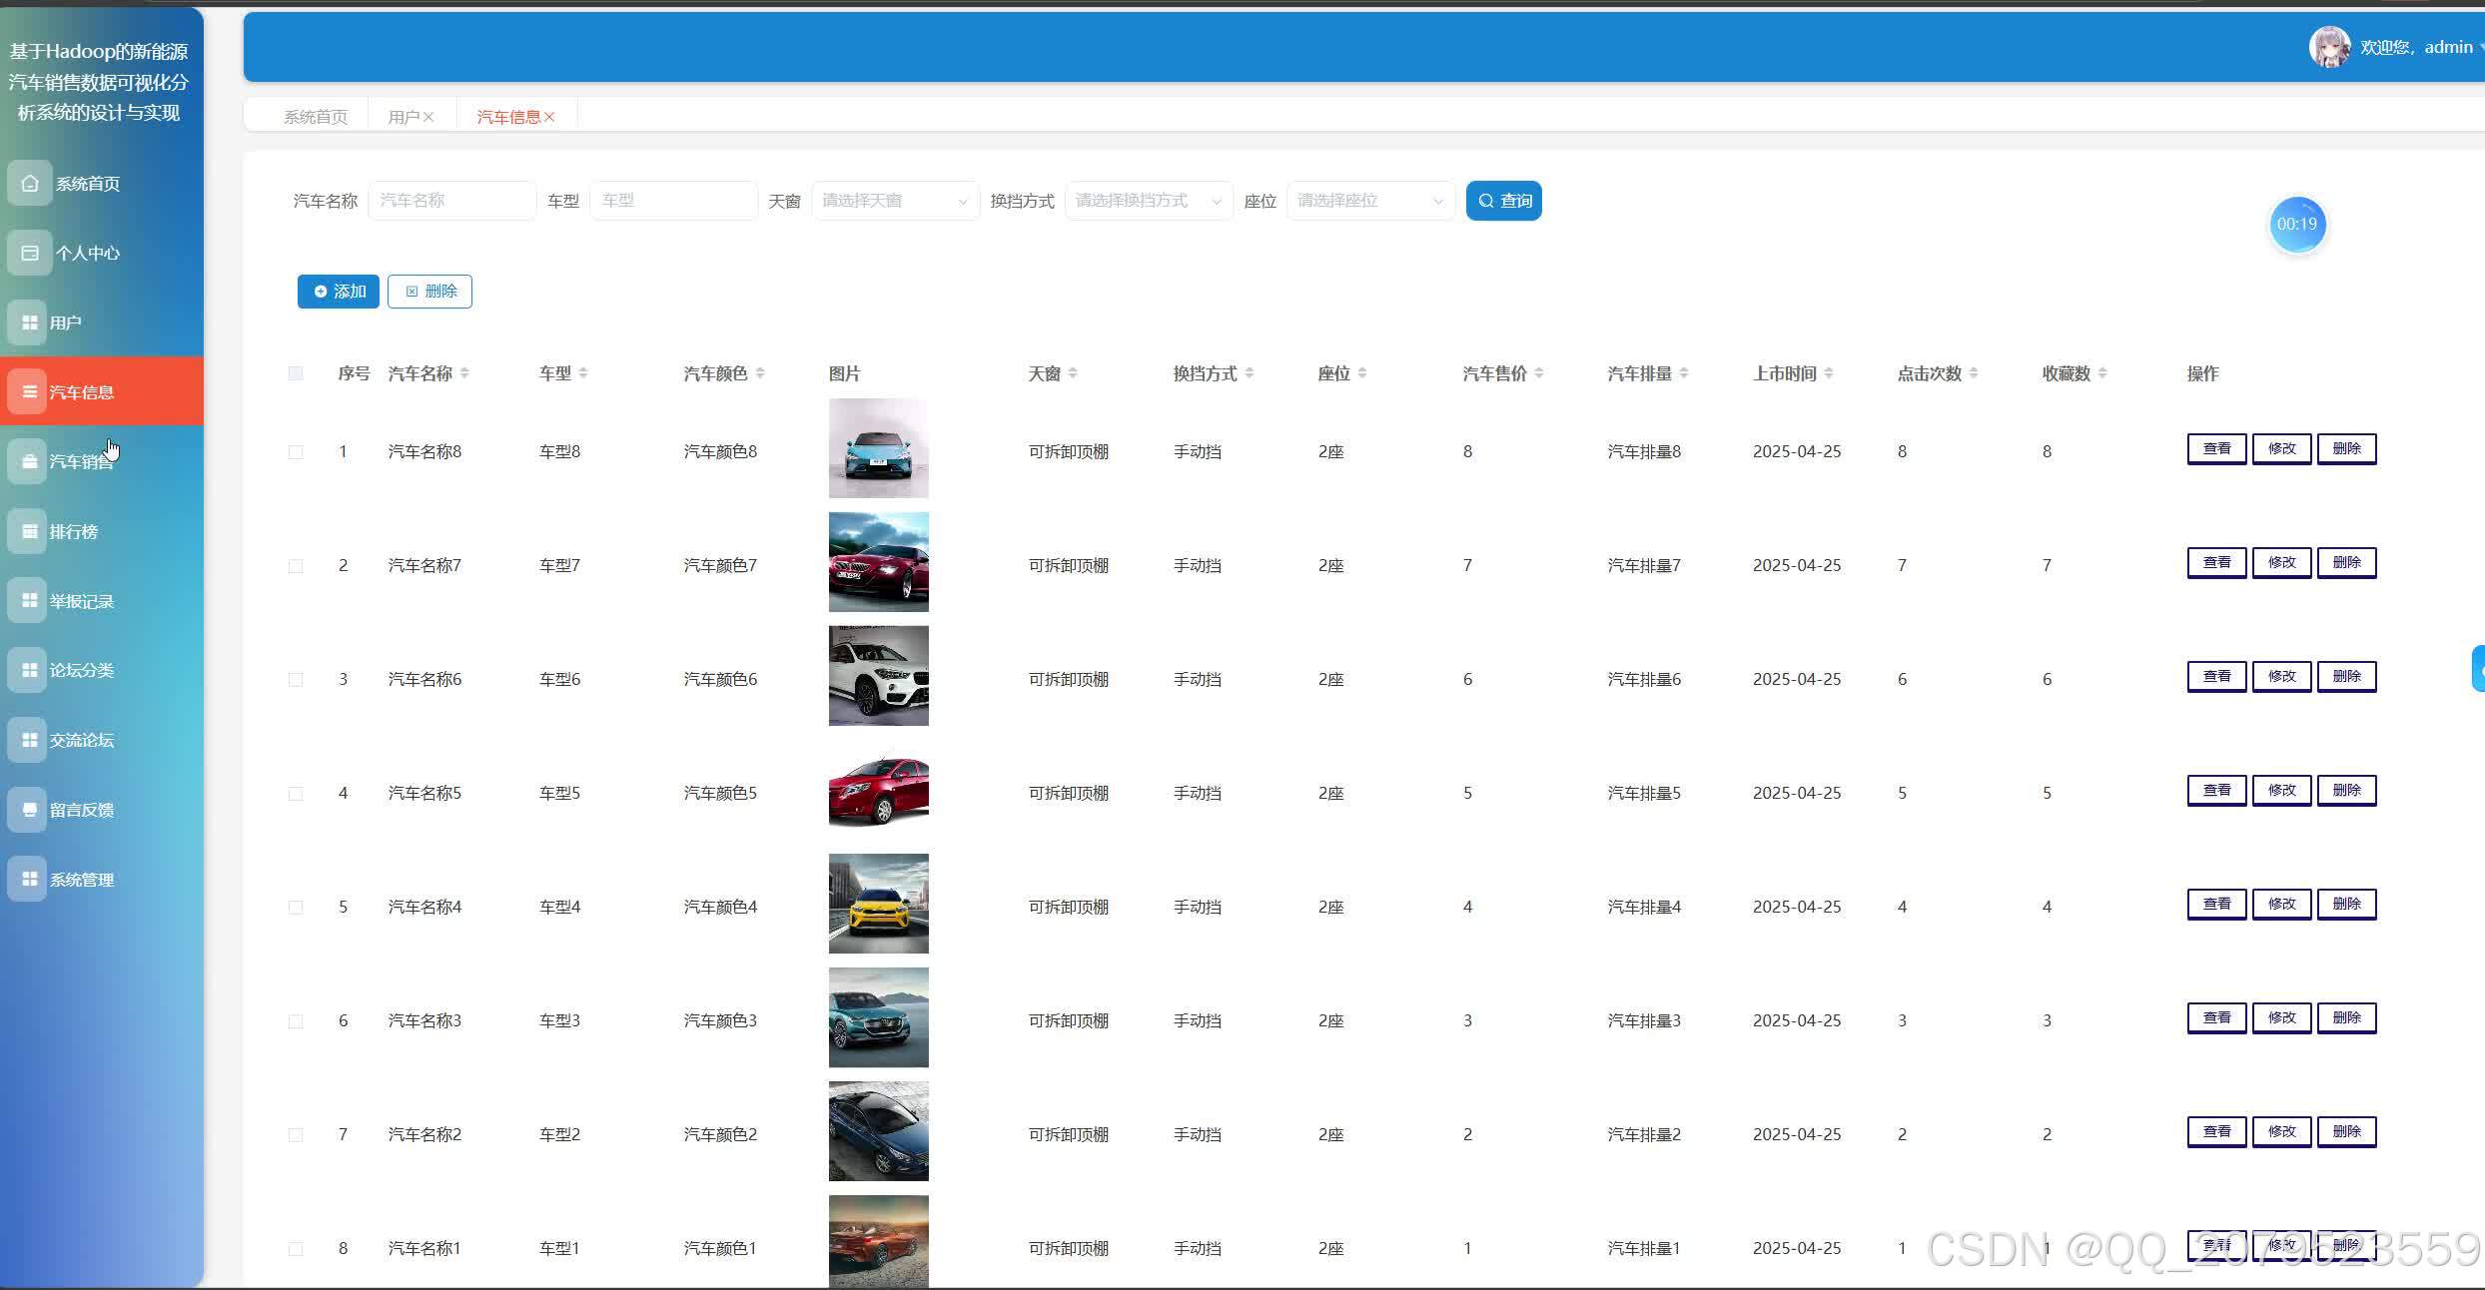Click the 排行榜 sidebar icon
This screenshot has height=1290, width=2485.
click(x=30, y=531)
